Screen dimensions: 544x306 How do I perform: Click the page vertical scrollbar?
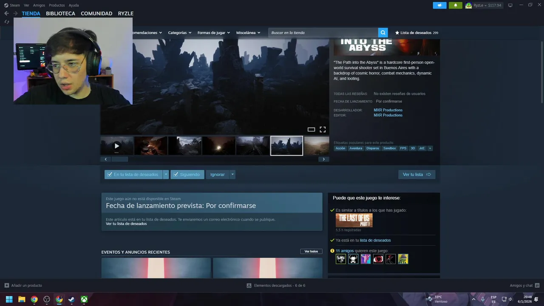coord(541,72)
